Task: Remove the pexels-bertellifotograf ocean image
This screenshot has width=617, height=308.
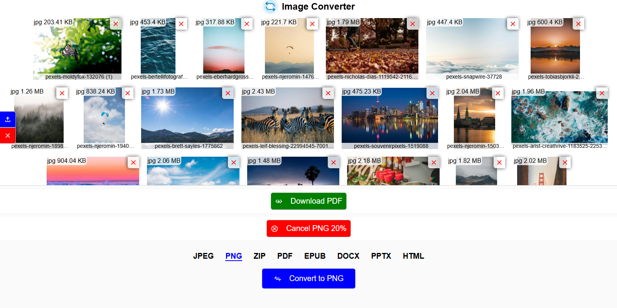Action: tap(181, 24)
